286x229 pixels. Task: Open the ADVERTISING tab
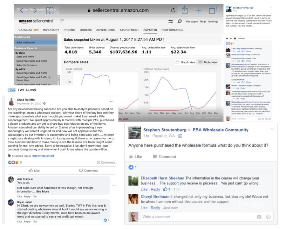(106, 30)
